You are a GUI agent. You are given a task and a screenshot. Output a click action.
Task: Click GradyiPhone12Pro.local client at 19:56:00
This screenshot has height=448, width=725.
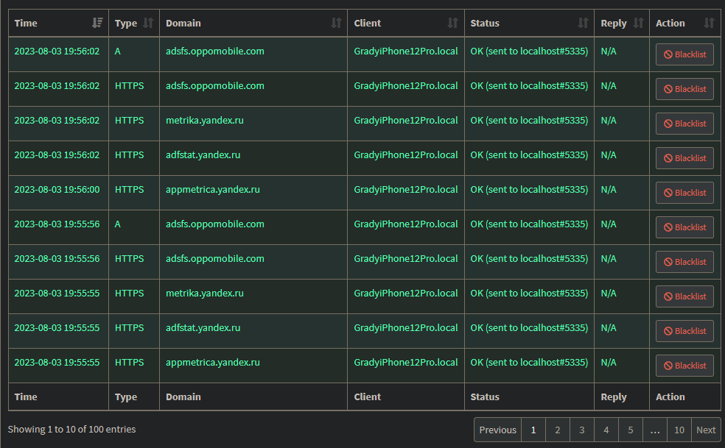click(405, 190)
